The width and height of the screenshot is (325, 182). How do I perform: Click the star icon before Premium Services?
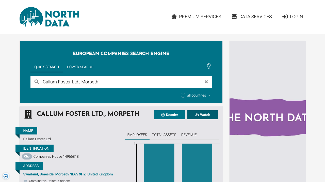[x=174, y=16]
